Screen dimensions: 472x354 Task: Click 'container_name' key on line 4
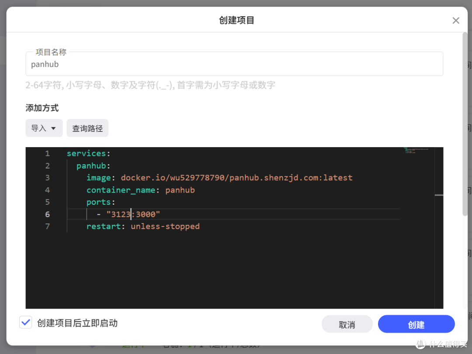pos(121,190)
